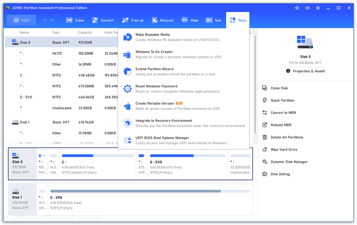Select Windows To Go Creator
The width and height of the screenshot is (357, 225).
pyautogui.click(x=184, y=54)
